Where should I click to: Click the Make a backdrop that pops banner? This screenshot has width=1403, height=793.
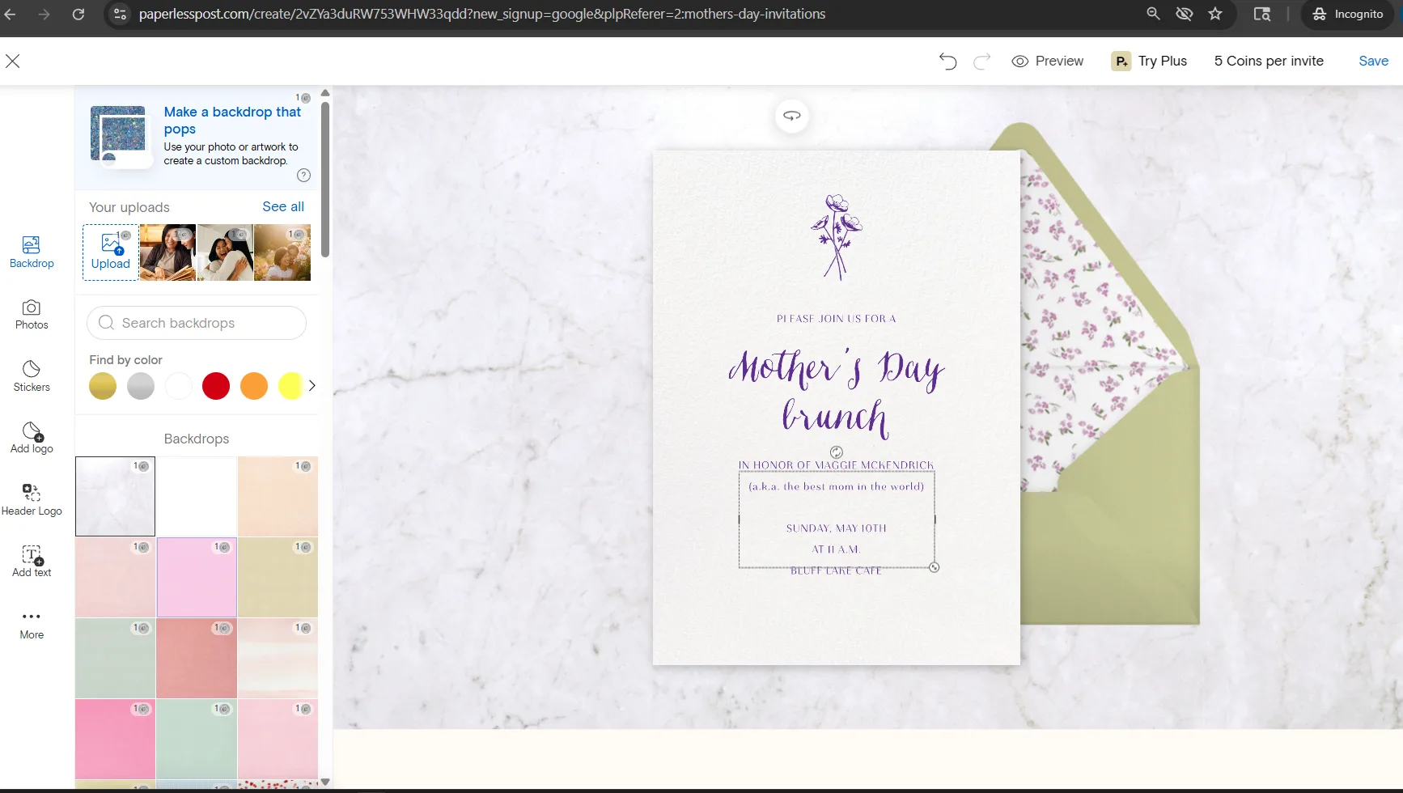point(197,137)
